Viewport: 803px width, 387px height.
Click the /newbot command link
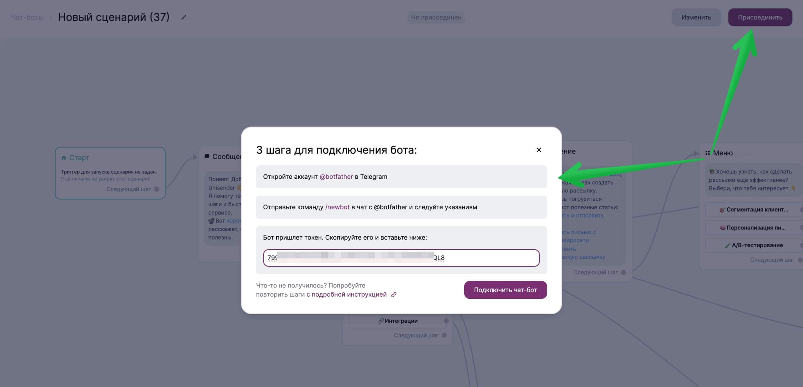pyautogui.click(x=337, y=207)
